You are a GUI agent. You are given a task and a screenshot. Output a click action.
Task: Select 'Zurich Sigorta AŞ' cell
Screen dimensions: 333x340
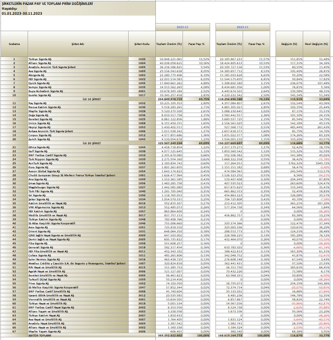pos(78,139)
